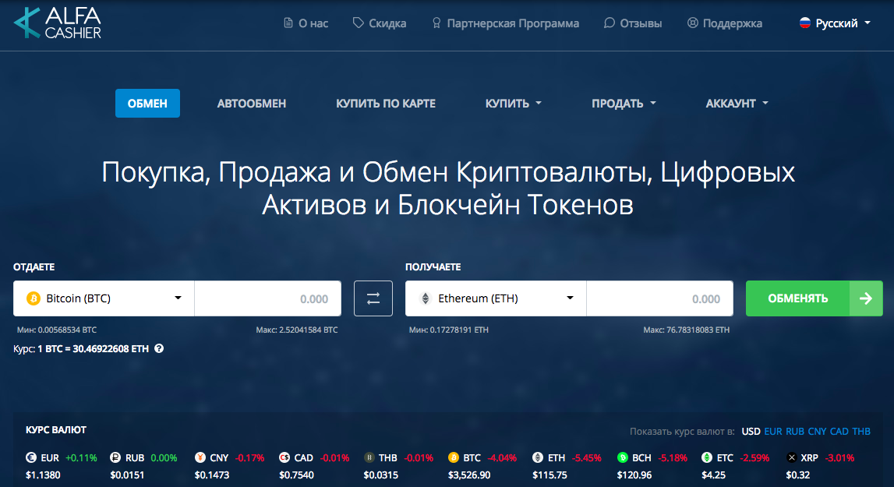The image size is (894, 487).
Task: Click the CNY yuan icon in rates bar
Action: 200,457
